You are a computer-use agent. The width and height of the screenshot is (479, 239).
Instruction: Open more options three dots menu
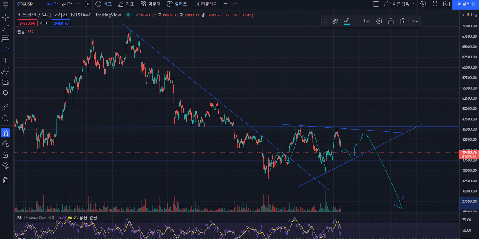(x=415, y=21)
